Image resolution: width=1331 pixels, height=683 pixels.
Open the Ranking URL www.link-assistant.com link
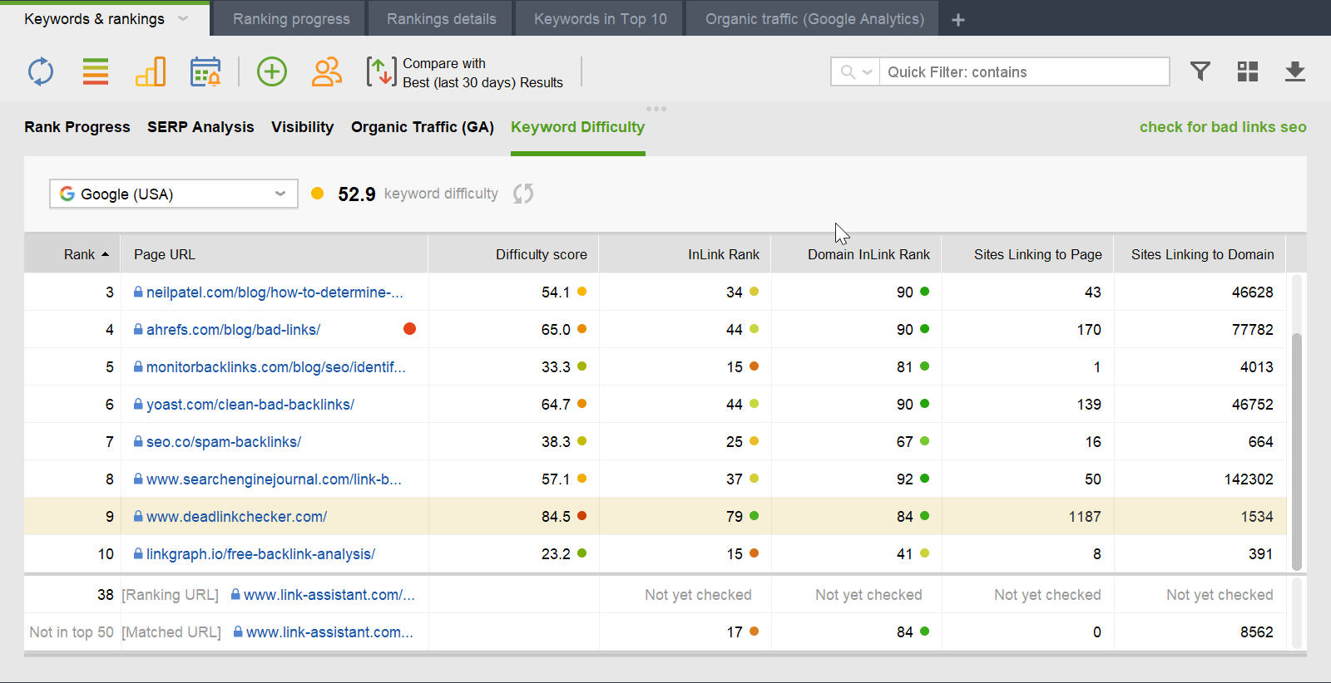pos(329,594)
